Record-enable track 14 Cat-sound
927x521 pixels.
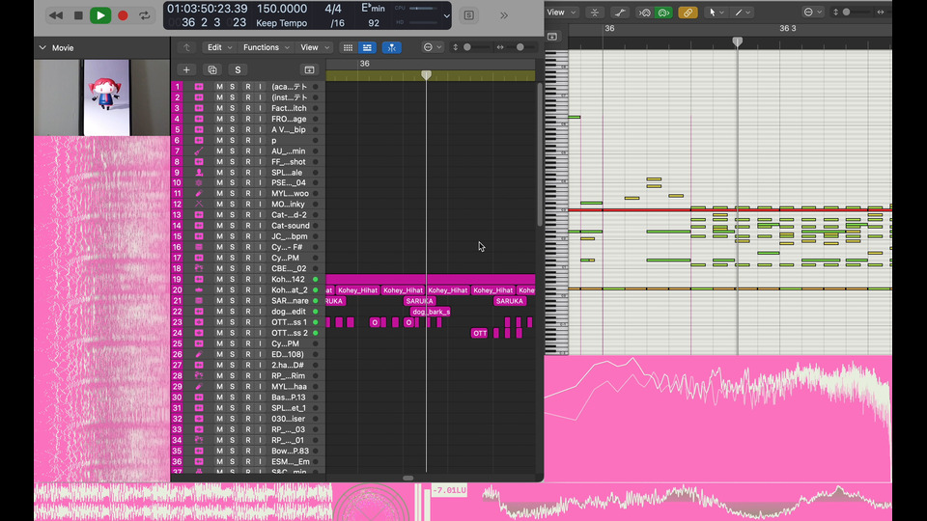tap(247, 226)
